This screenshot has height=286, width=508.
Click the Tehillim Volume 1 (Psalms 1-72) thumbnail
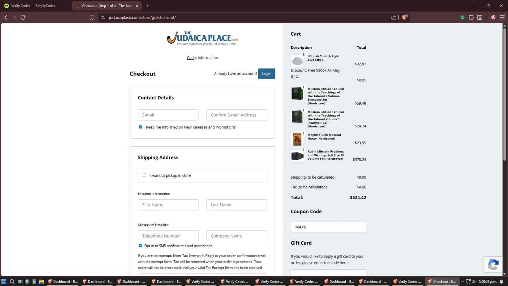coord(297,116)
